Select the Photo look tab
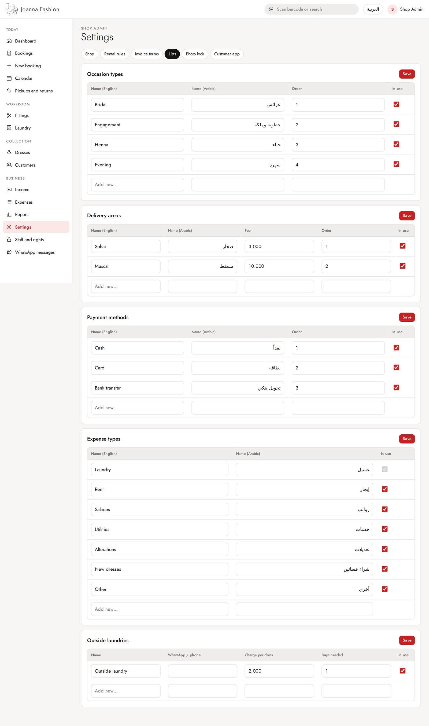429x726 pixels. (195, 54)
